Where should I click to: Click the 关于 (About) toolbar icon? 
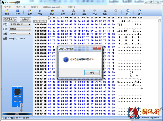128,12
